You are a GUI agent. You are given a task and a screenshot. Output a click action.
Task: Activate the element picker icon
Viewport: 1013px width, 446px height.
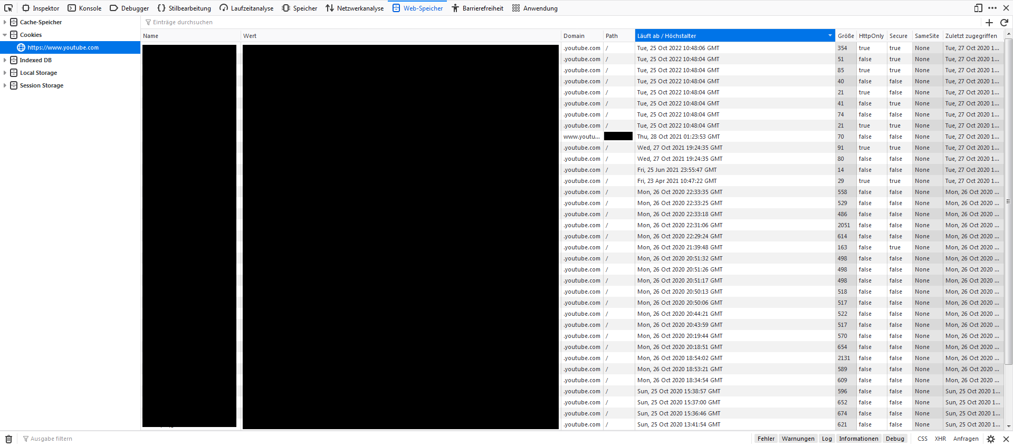(8, 8)
